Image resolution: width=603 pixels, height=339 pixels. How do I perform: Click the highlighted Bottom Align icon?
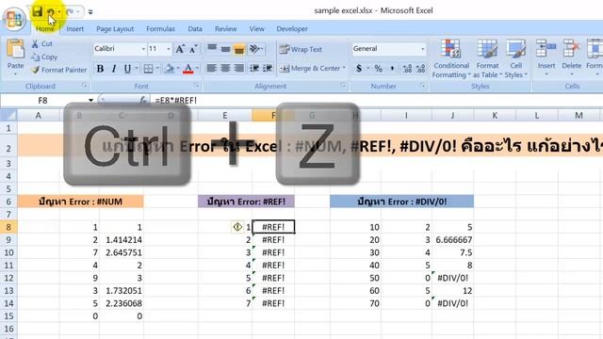[x=238, y=49]
